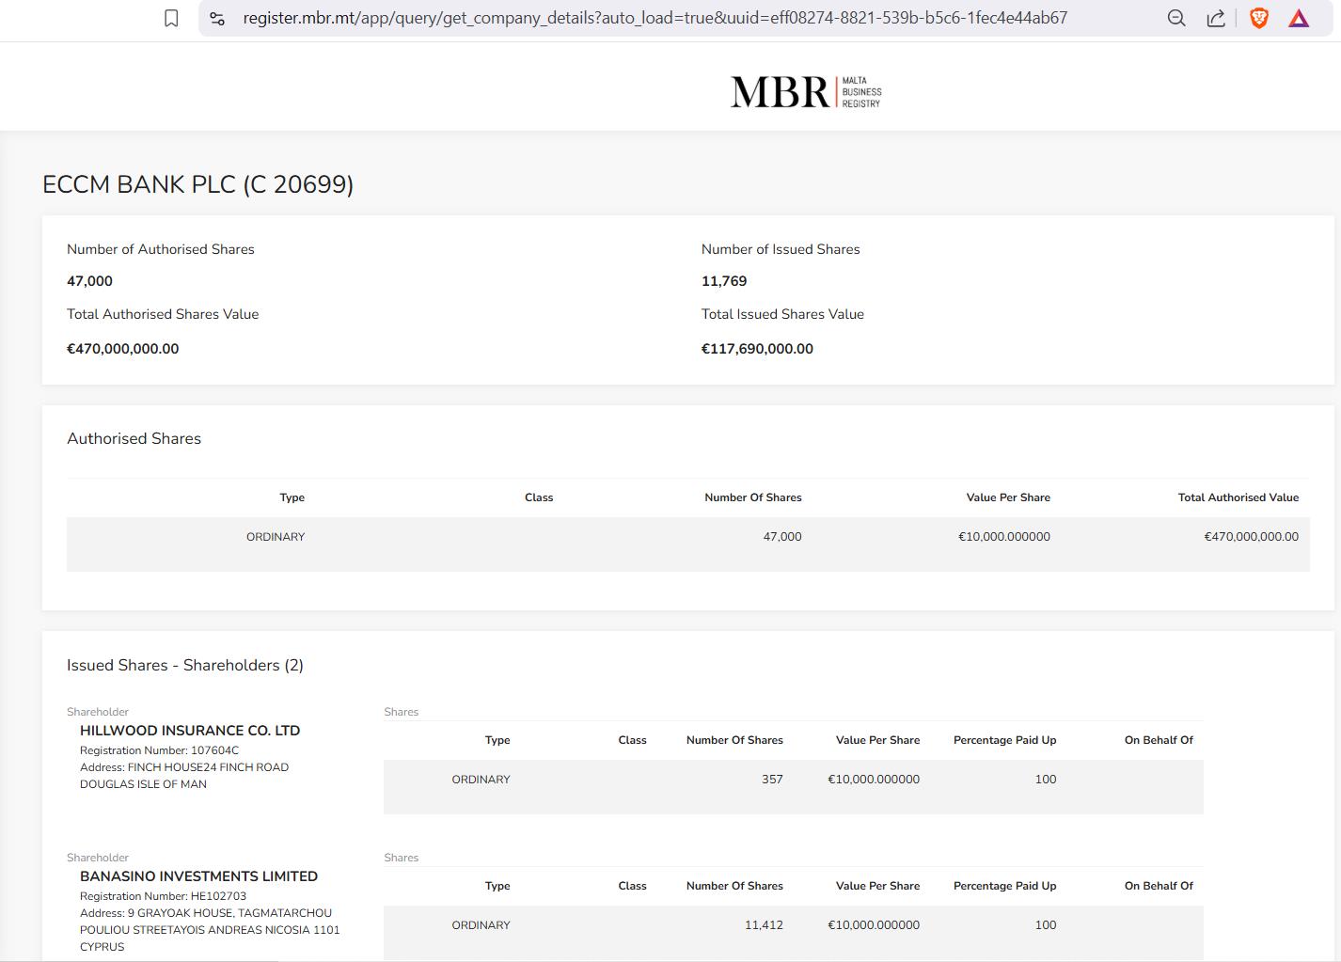
Task: Select BANASINO INVESTMENTS LIMITED shareholder name
Action: 198,876
